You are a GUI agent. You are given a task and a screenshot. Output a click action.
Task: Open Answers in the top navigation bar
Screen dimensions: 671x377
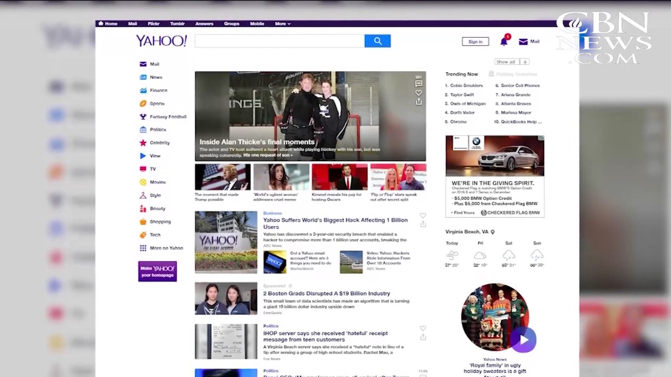coord(204,24)
